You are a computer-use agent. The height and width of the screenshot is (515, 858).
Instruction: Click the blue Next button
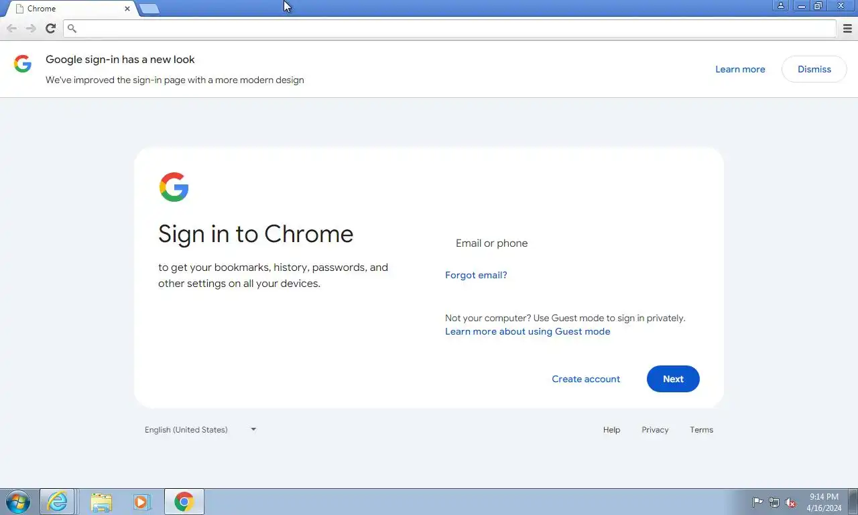point(673,379)
